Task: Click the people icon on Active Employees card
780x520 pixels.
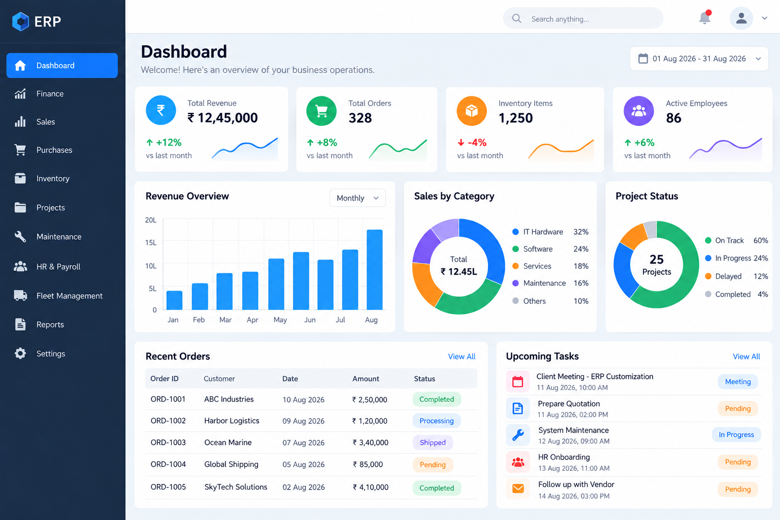Action: pyautogui.click(x=639, y=110)
